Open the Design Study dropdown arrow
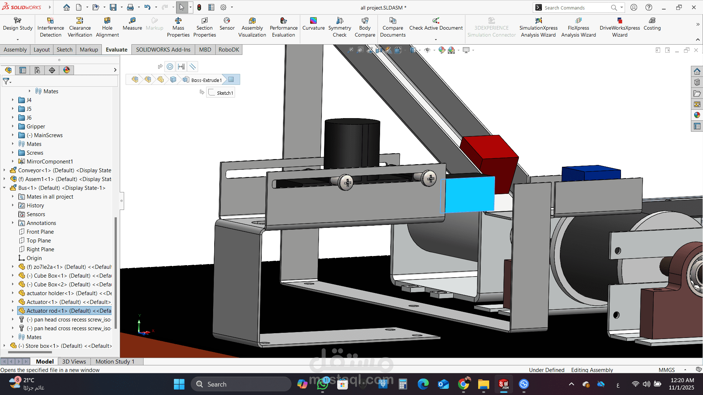The height and width of the screenshot is (395, 703). (x=18, y=39)
